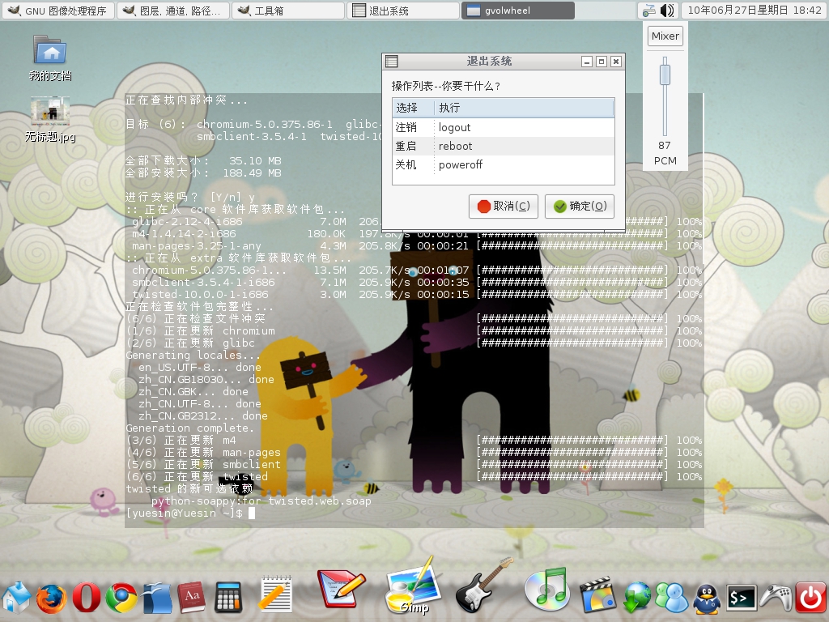This screenshot has height=622, width=829.
Task: Click the volume speaker tray icon
Action: coord(667,10)
